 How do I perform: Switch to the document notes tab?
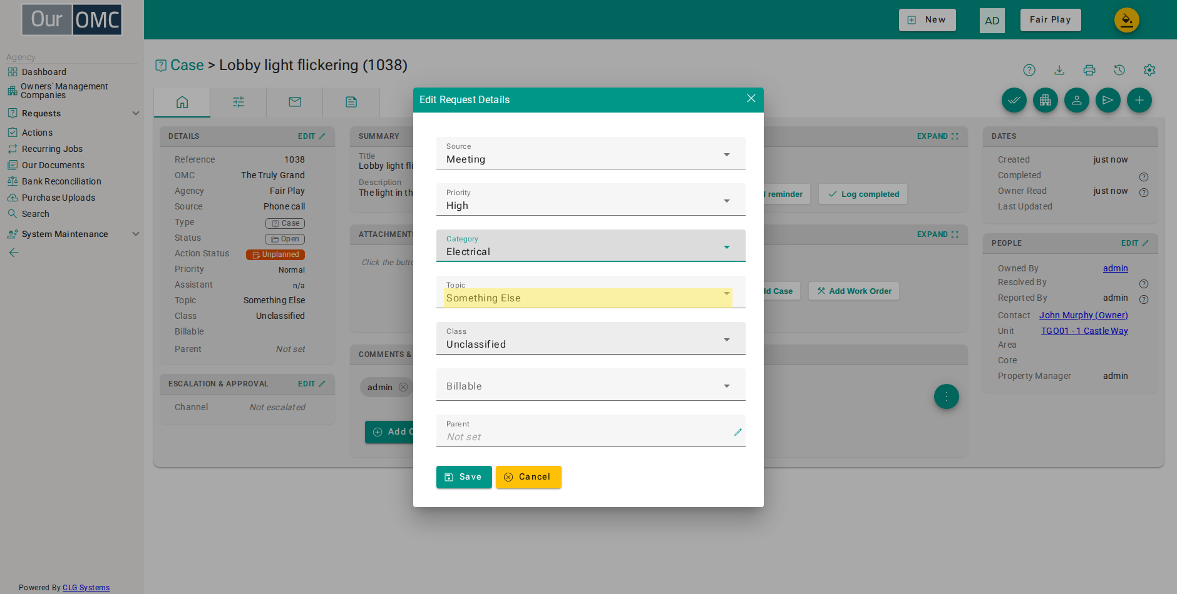coord(351,102)
